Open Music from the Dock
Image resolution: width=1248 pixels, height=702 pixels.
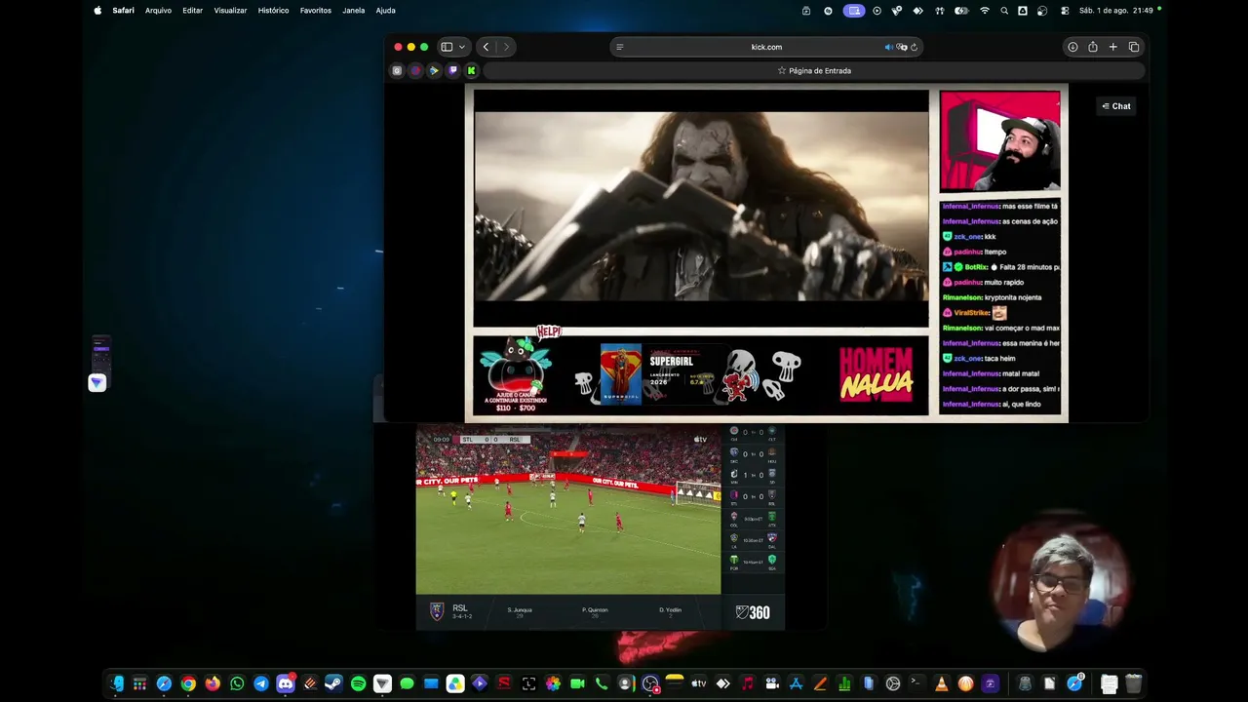pos(747,683)
